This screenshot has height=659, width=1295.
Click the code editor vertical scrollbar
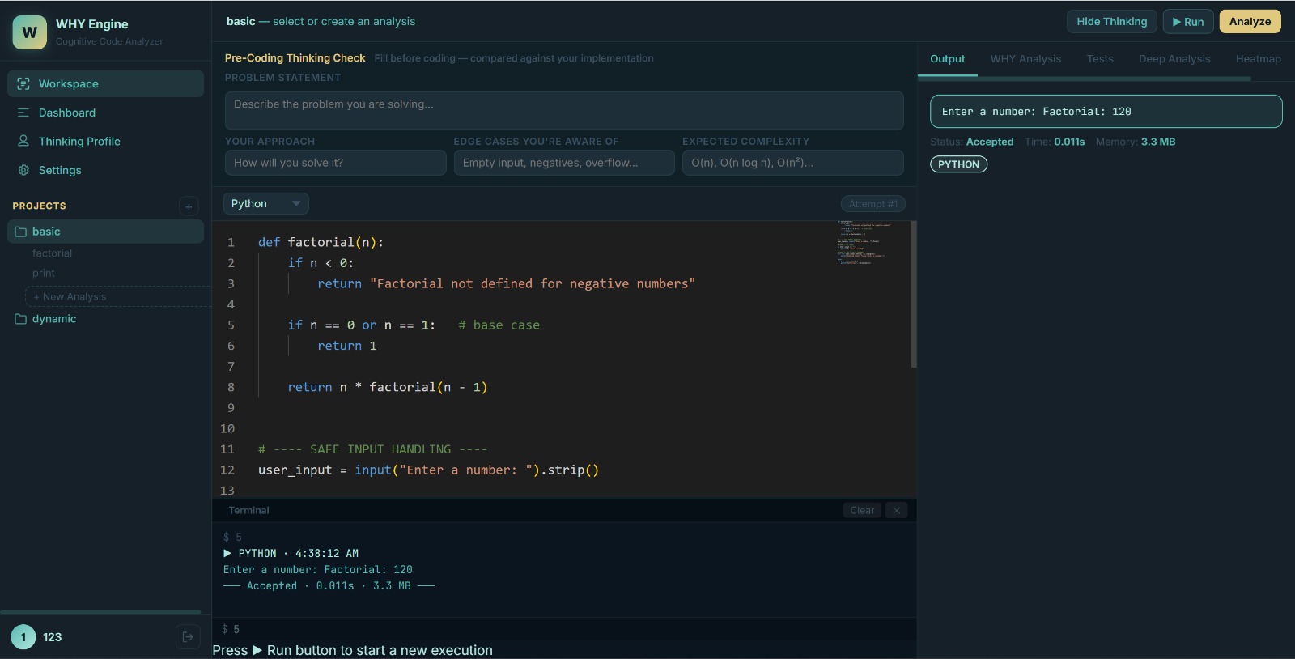click(914, 295)
